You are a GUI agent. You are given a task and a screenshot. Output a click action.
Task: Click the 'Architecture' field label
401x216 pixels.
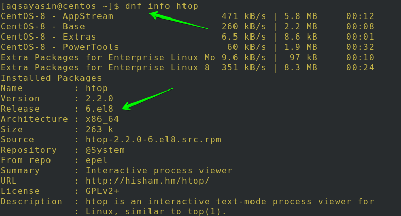(x=34, y=119)
